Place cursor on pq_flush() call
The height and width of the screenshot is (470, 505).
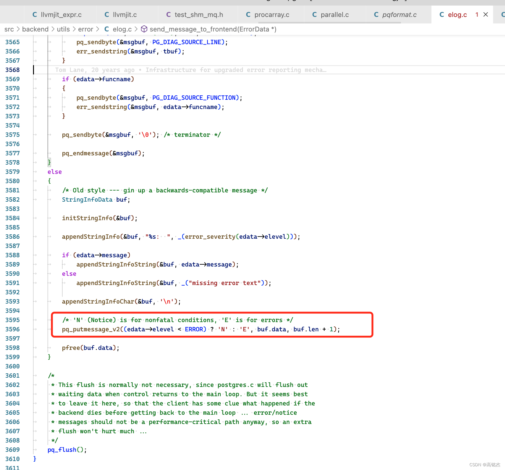67,450
